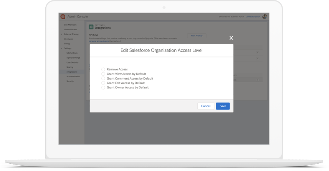The height and width of the screenshot is (171, 329).
Task: Click the Admin Console title text
Action: click(x=78, y=16)
